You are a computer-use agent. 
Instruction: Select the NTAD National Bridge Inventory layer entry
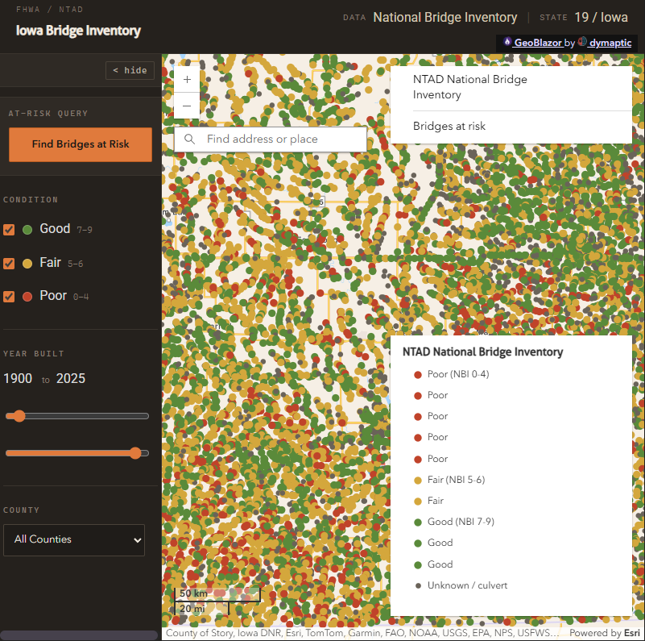pyautogui.click(x=511, y=87)
